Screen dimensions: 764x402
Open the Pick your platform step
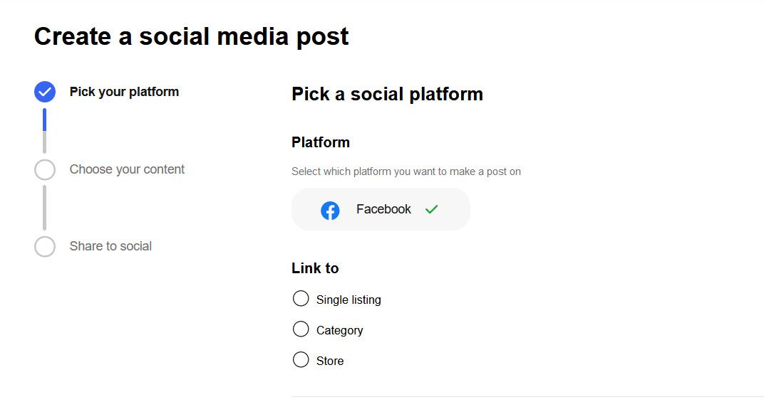(x=124, y=92)
